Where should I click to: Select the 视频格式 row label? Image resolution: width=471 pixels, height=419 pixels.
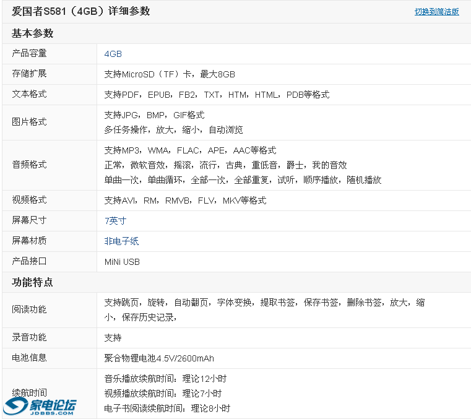(29, 200)
